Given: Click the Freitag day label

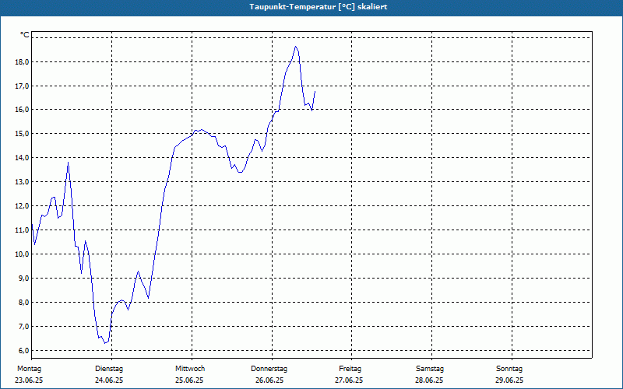Looking at the screenshot, I should coord(350,369).
